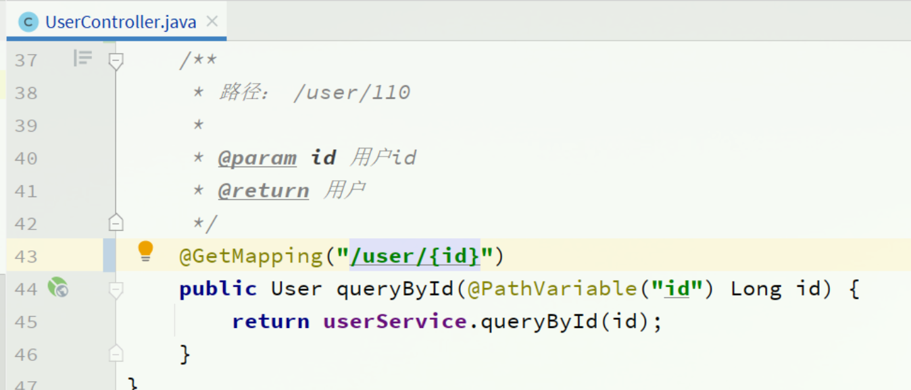This screenshot has width=911, height=390.
Task: Click the Java class icon in the UserController tab
Action: pos(28,22)
